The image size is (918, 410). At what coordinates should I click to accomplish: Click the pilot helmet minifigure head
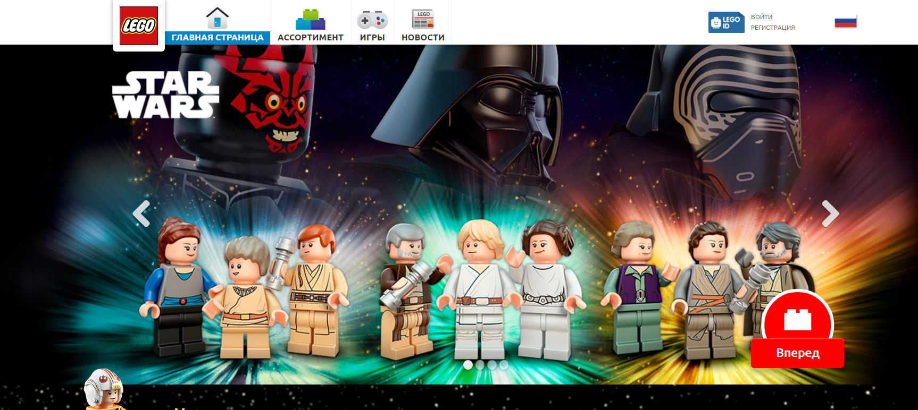103,389
